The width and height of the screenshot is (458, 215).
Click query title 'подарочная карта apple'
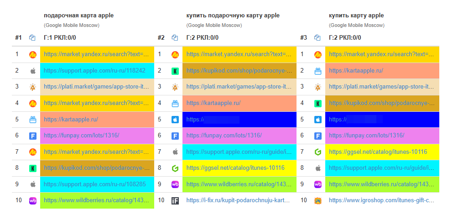tap(78, 16)
